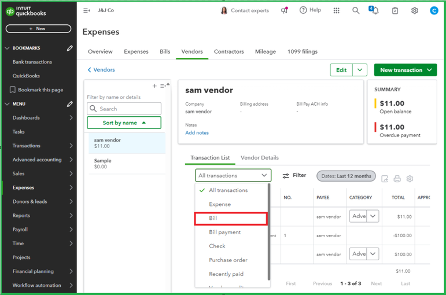Open the user profile avatar C

point(434,10)
